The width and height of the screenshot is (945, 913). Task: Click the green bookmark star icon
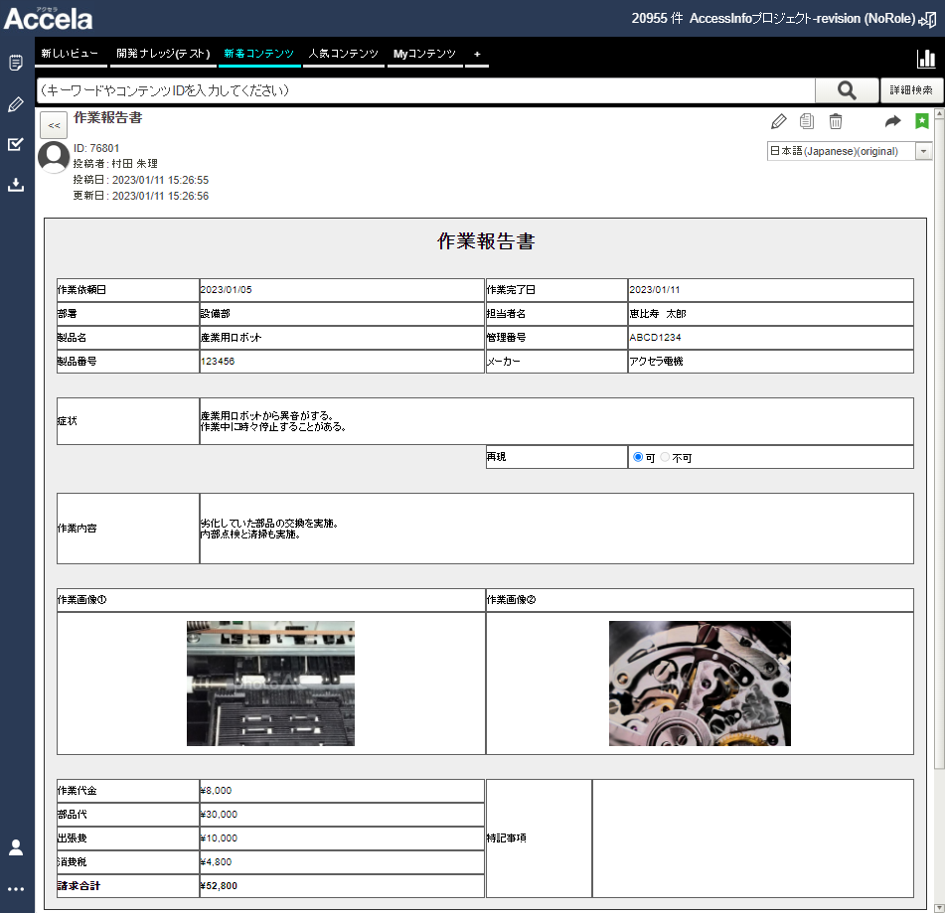921,121
